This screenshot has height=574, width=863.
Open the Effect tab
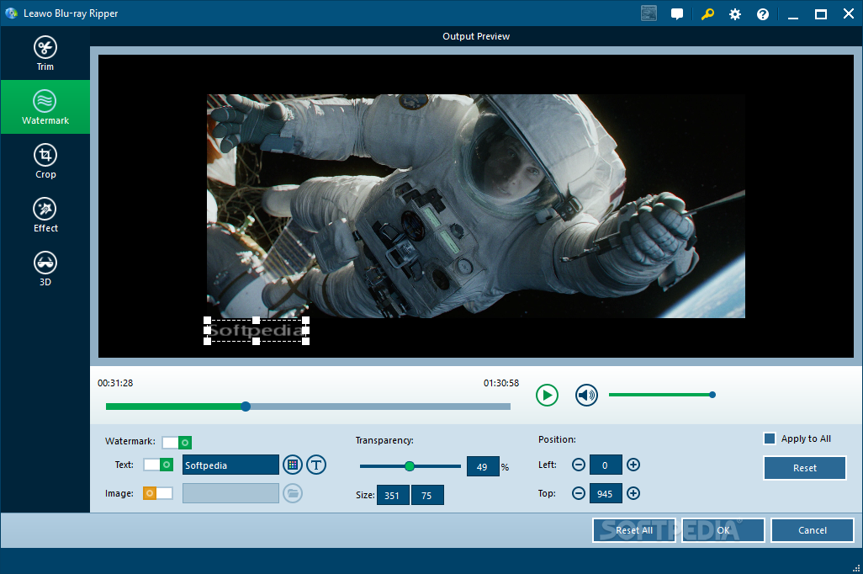click(45, 215)
